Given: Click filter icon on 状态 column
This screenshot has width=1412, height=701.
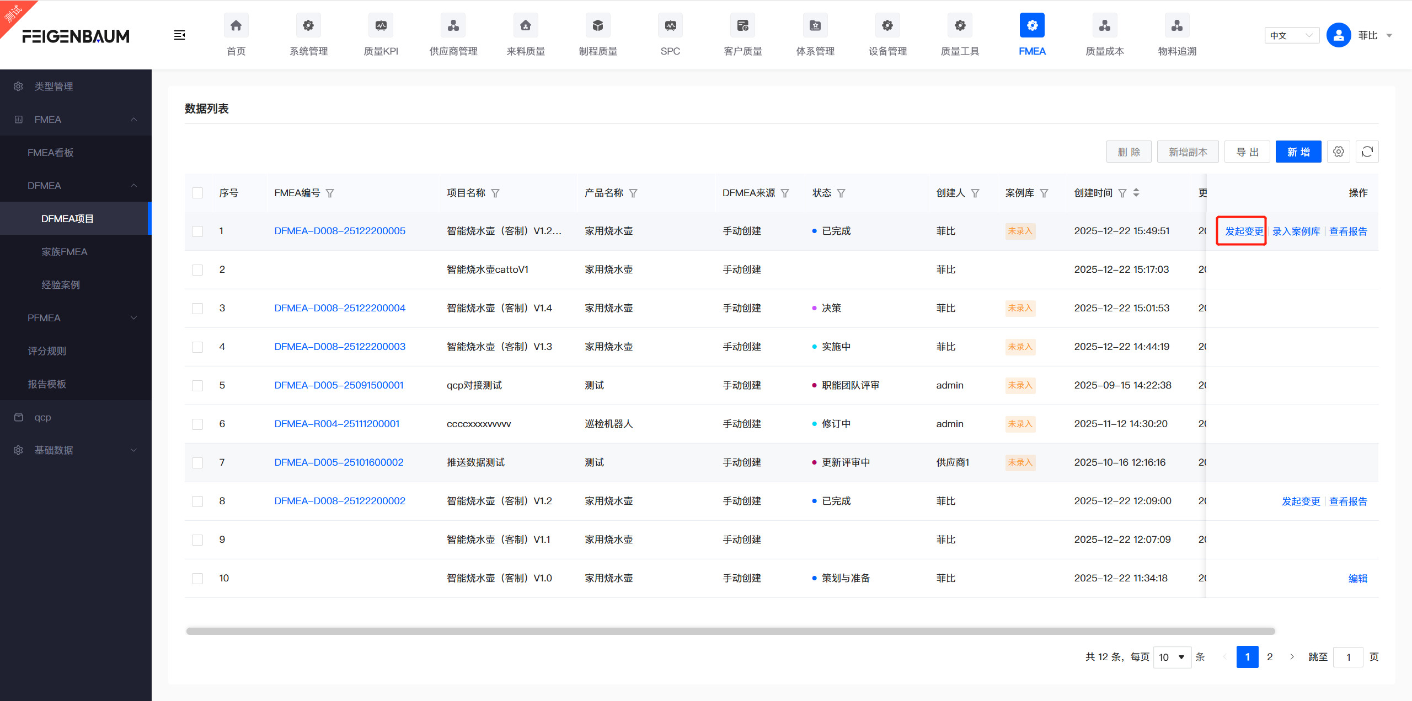Looking at the screenshot, I should [841, 193].
